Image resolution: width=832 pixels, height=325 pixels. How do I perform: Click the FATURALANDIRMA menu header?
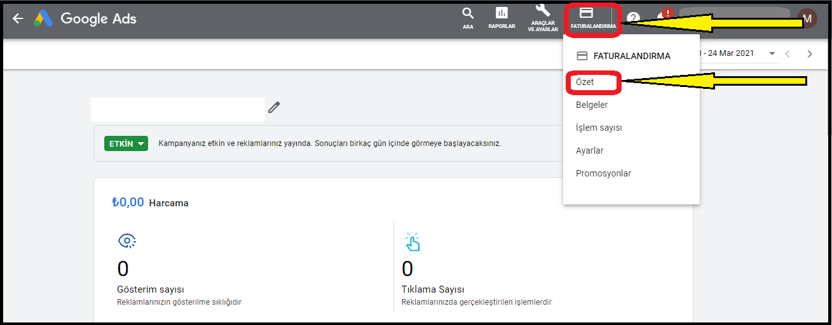624,56
